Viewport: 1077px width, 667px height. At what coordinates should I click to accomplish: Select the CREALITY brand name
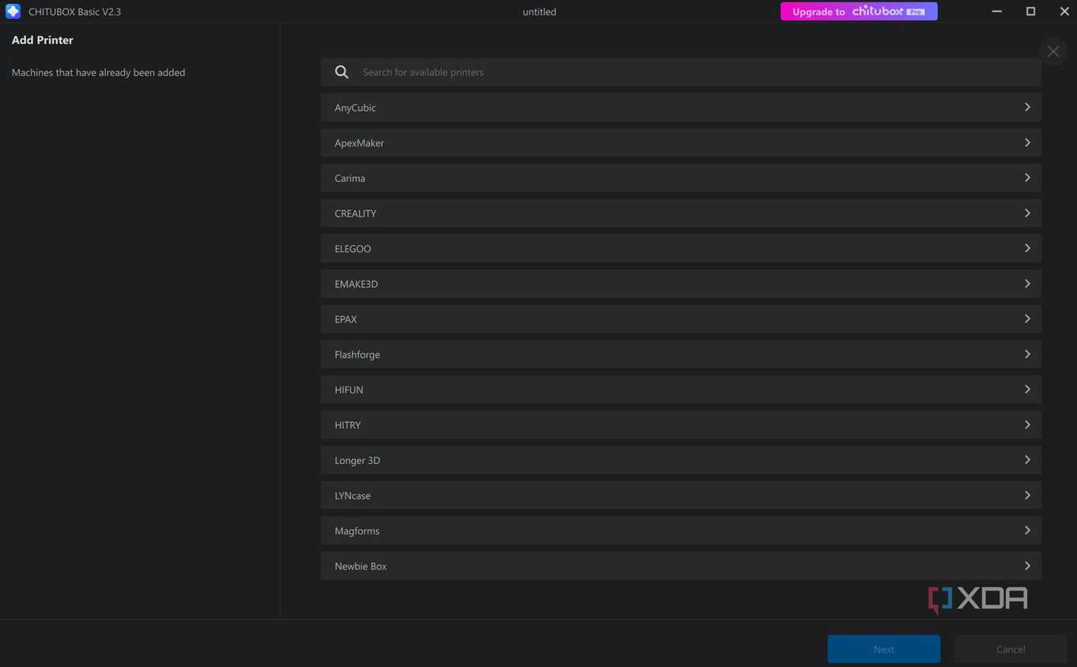[355, 213]
